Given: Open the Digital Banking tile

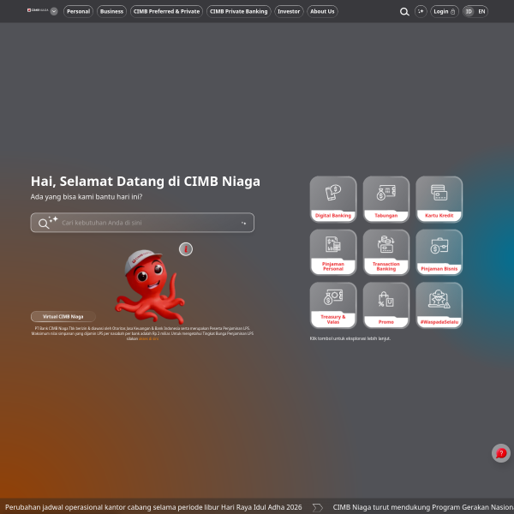Looking at the screenshot, I should [x=333, y=200].
